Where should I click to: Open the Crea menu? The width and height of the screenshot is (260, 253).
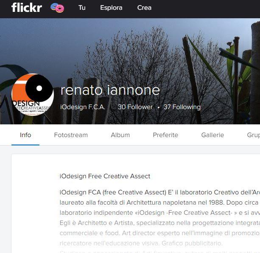point(144,8)
